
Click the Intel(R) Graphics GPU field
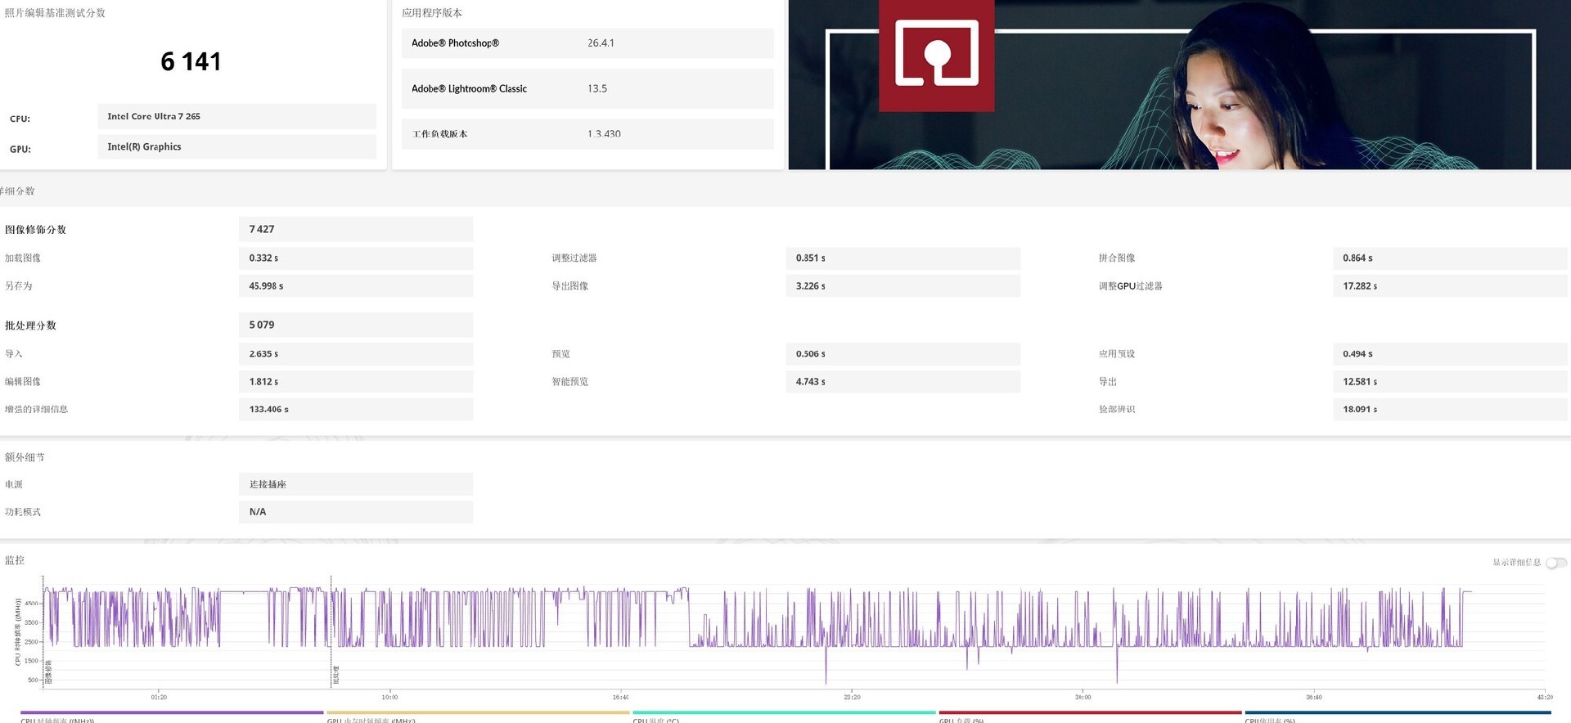236,147
